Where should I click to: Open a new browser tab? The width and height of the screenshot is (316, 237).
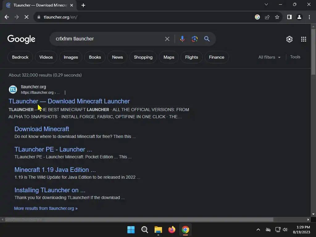coord(83,5)
